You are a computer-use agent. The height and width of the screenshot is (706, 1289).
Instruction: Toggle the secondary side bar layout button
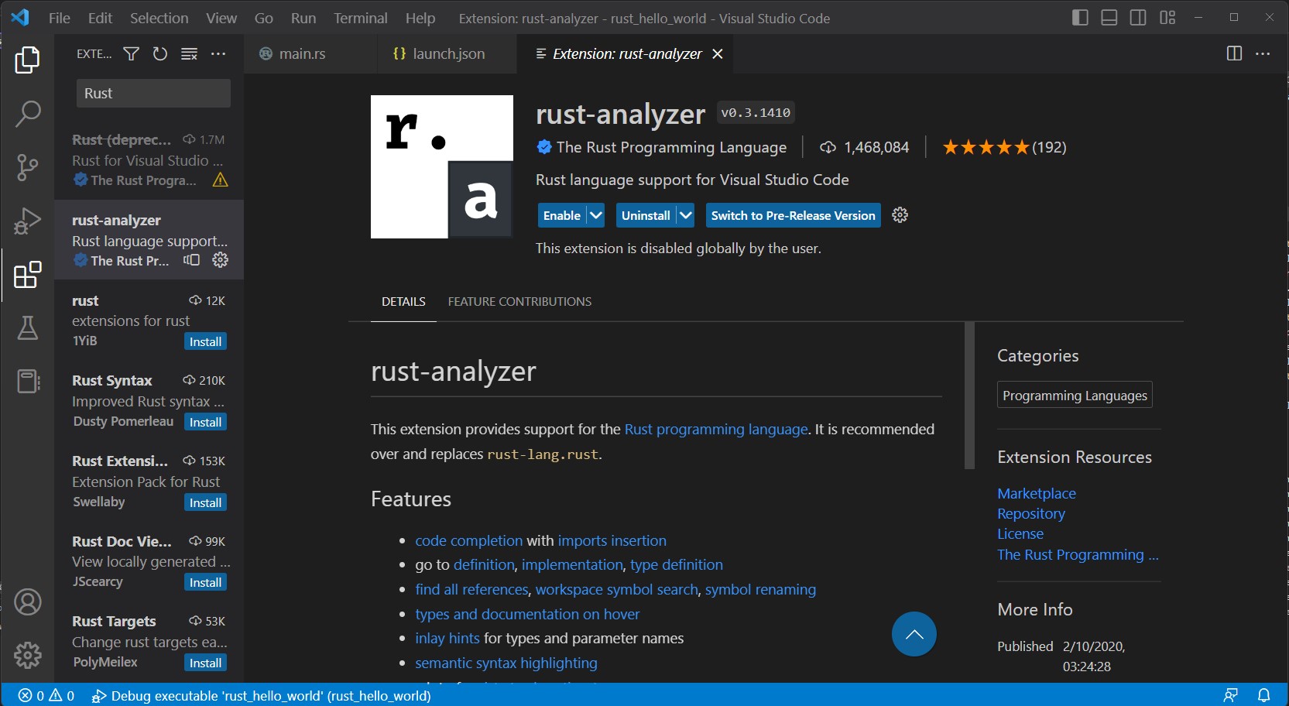1138,18
